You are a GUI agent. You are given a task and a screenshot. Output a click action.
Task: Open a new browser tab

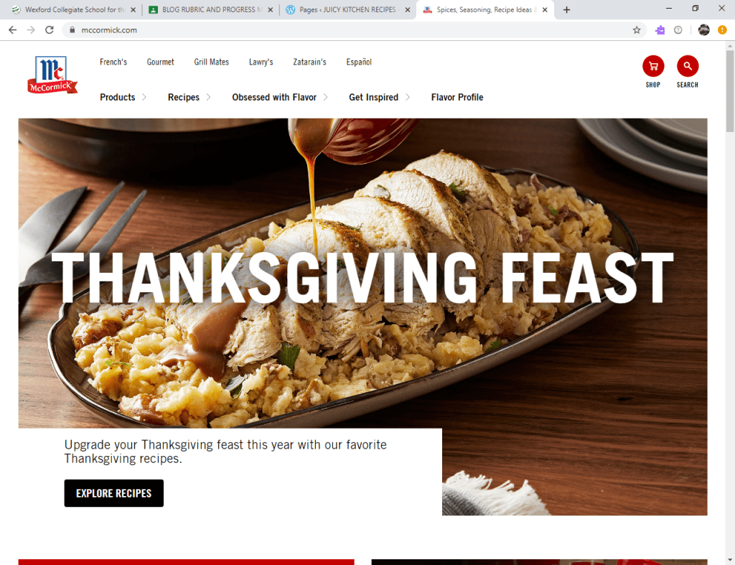click(567, 10)
